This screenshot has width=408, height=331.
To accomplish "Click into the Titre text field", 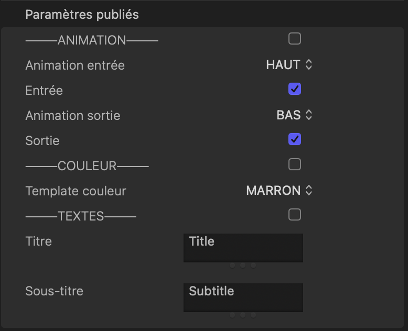I will (243, 247).
